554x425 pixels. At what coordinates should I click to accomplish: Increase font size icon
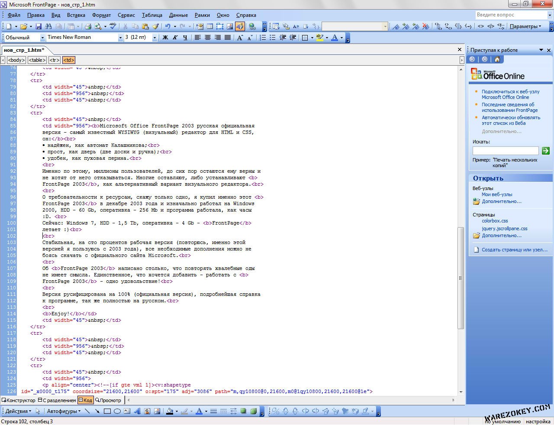tap(240, 38)
